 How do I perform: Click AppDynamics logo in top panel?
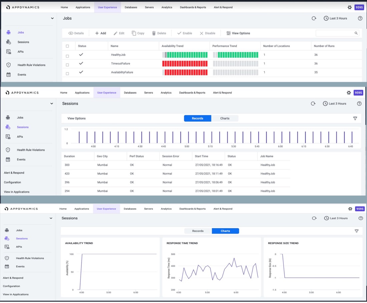(23, 7)
